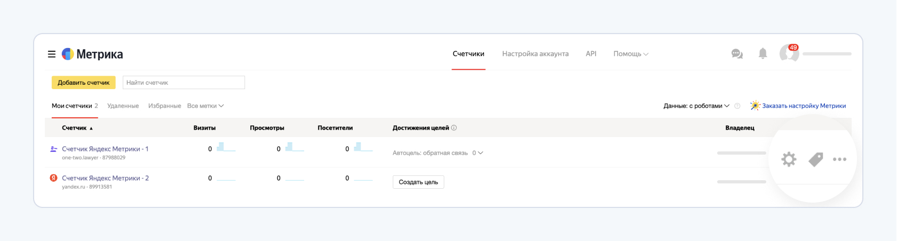Image resolution: width=897 pixels, height=241 pixels.
Task: Click the guest-access icon of Счетчик 1
Action: (53, 149)
